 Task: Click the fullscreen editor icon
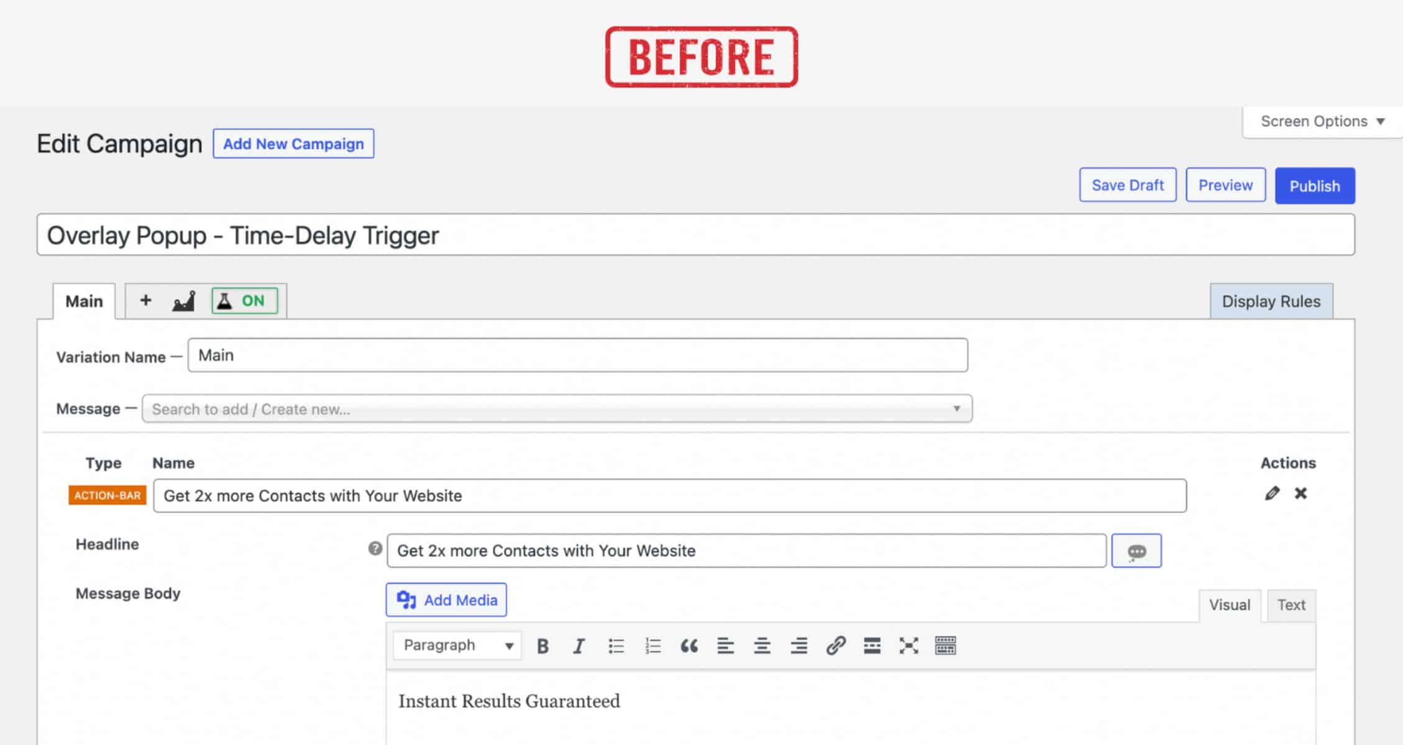(908, 646)
